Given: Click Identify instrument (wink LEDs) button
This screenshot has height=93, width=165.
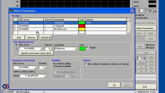Looking at the screenshot, I should pos(36,53).
